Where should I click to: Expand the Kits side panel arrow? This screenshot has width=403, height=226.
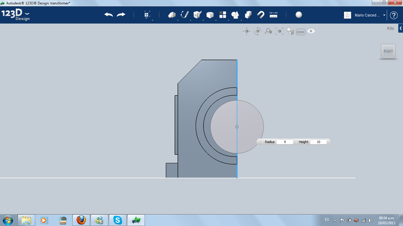[x=401, y=28]
